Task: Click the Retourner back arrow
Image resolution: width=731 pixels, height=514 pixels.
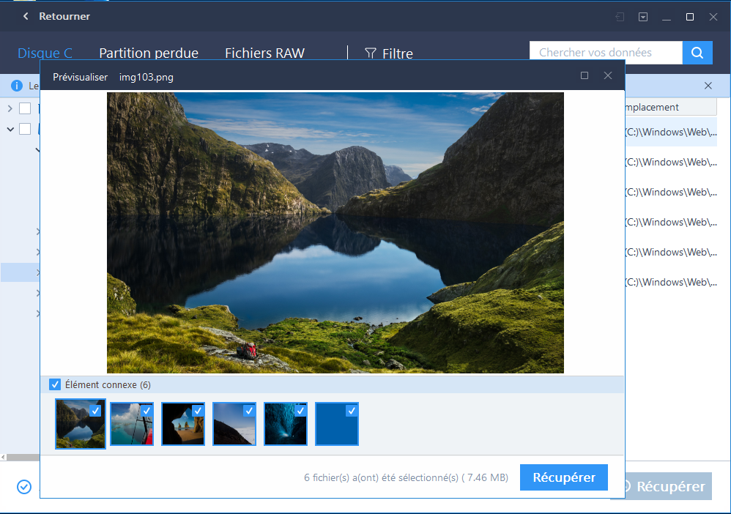Action: [26, 16]
